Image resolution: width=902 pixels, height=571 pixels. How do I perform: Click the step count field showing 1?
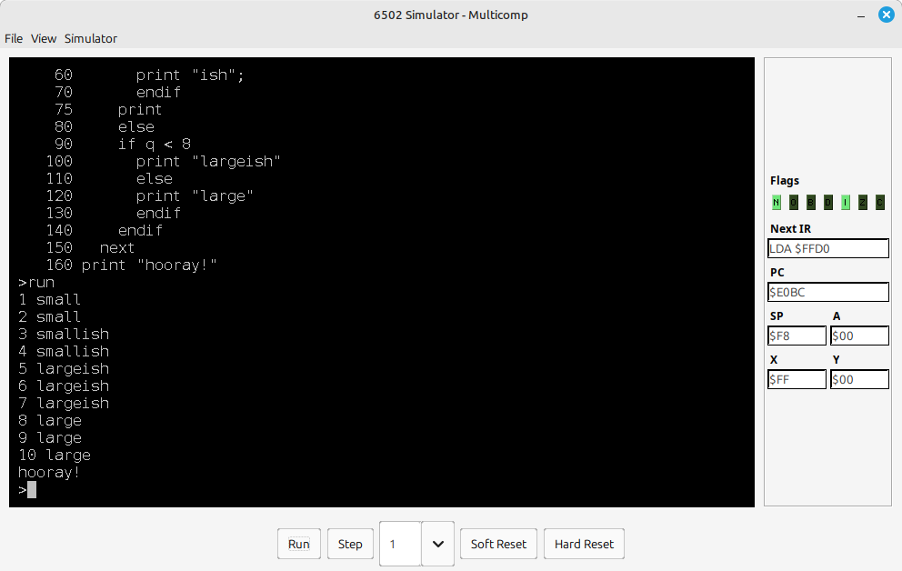coord(400,544)
